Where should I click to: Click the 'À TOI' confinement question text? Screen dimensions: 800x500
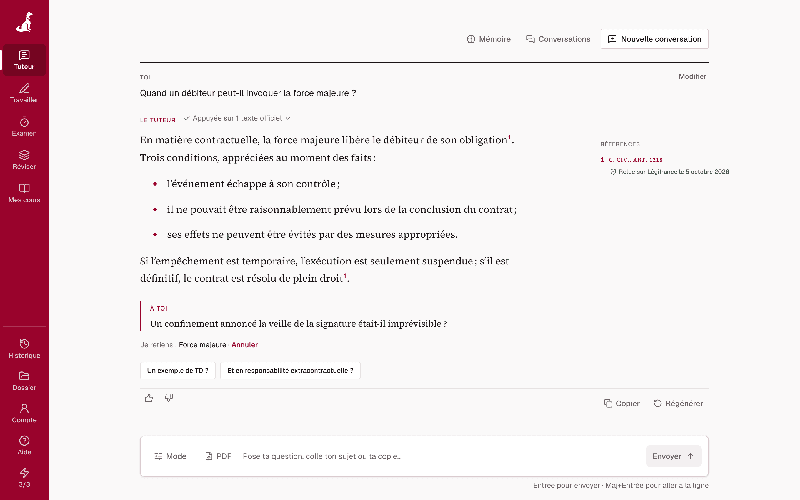click(299, 323)
